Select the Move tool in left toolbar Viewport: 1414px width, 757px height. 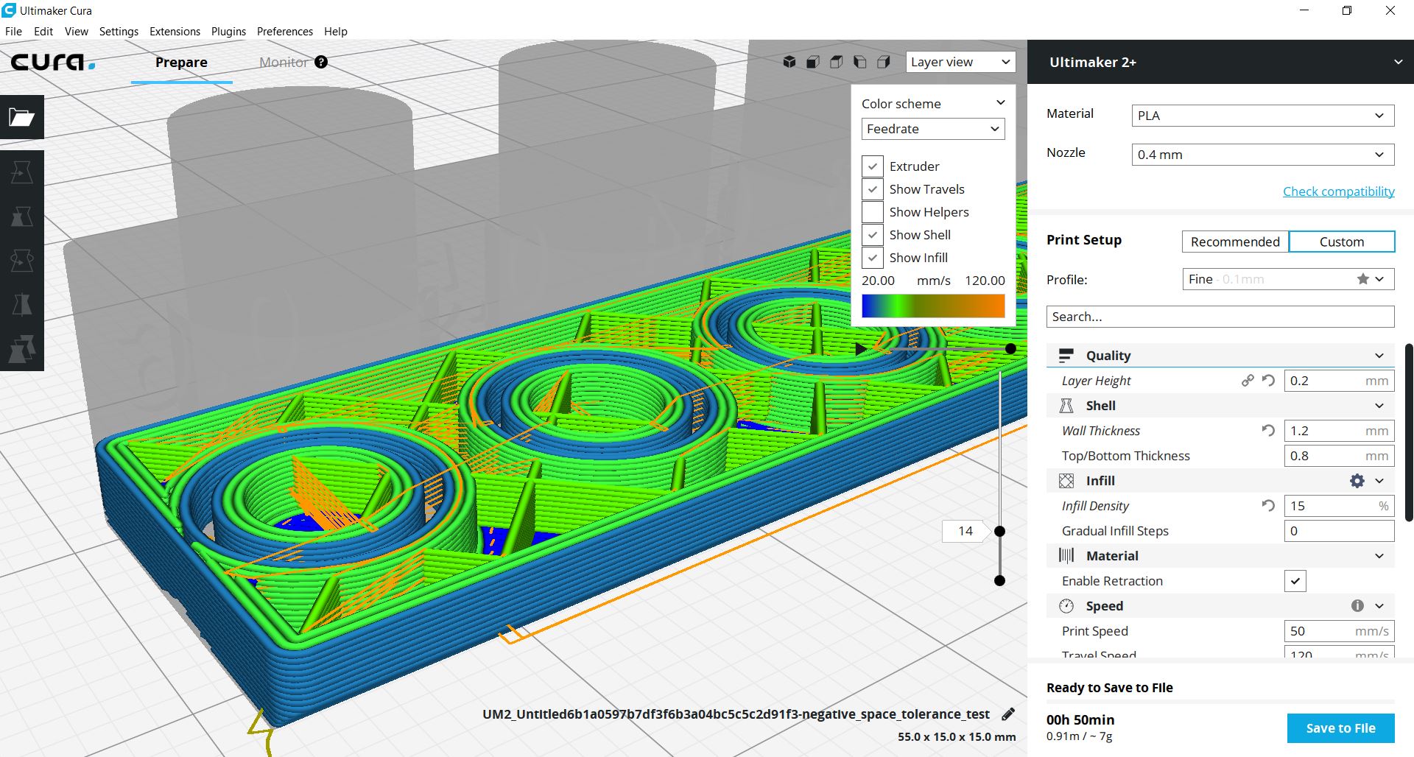pos(21,172)
